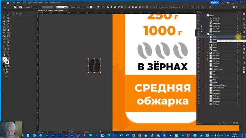This screenshot has height=138, width=246.
Task: Open Photoshop from the Windows taskbar
Action: pyautogui.click(x=60, y=135)
